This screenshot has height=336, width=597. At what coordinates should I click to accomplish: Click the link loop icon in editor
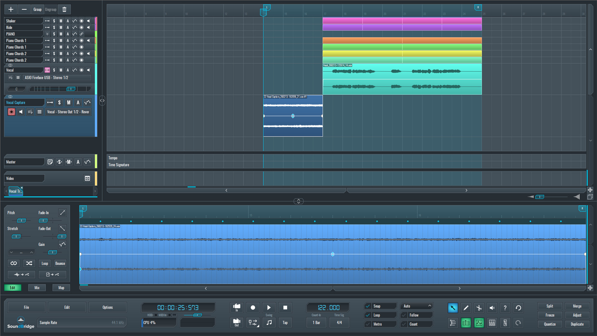[x=14, y=263]
